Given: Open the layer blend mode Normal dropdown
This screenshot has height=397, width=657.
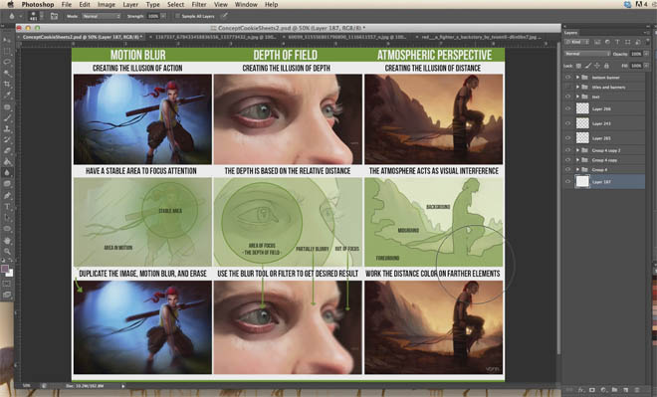Looking at the screenshot, I should point(587,54).
